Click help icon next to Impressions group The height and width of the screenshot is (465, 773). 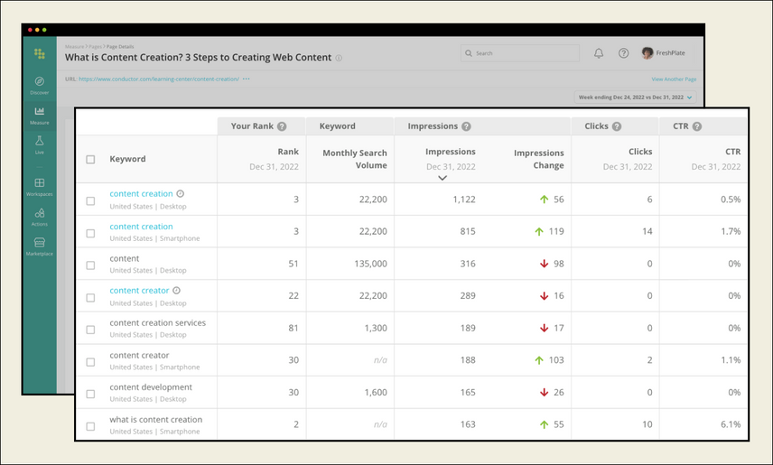point(466,126)
